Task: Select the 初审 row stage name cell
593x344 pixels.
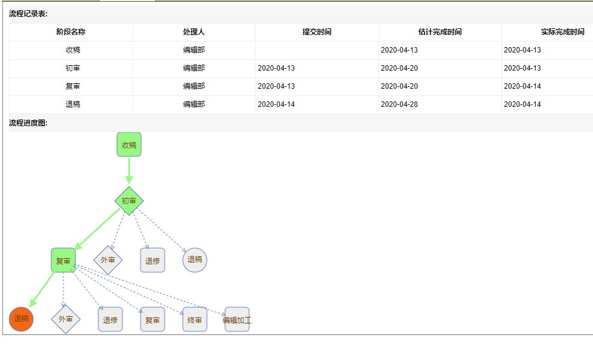Action: (71, 68)
